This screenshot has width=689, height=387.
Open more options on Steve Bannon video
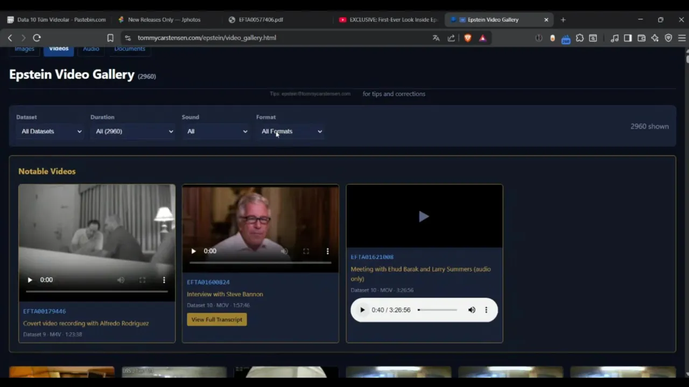pyautogui.click(x=327, y=251)
